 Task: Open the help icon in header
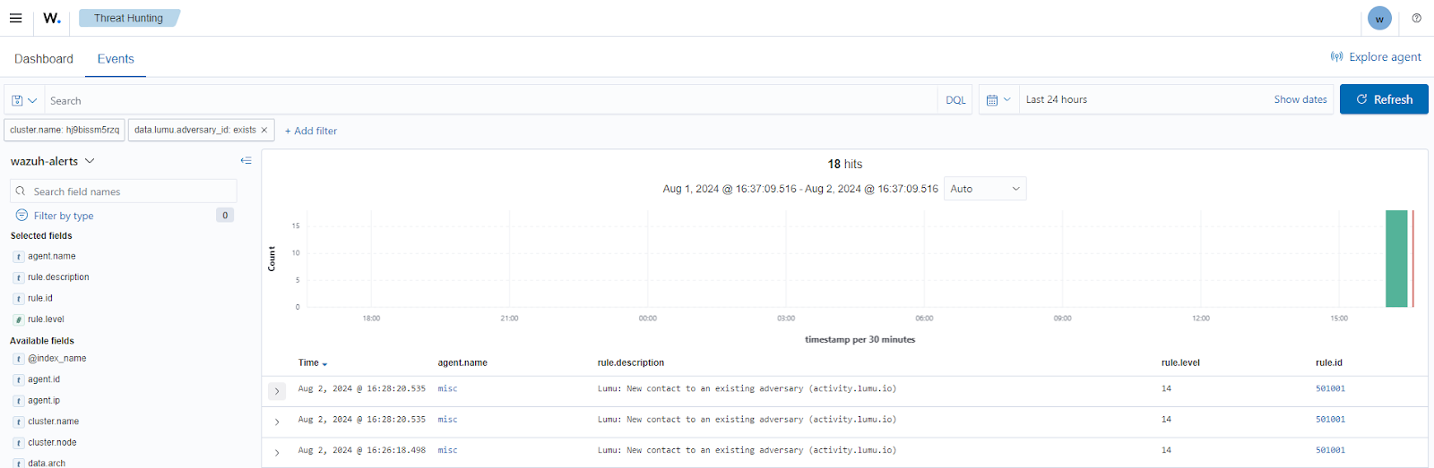point(1416,18)
